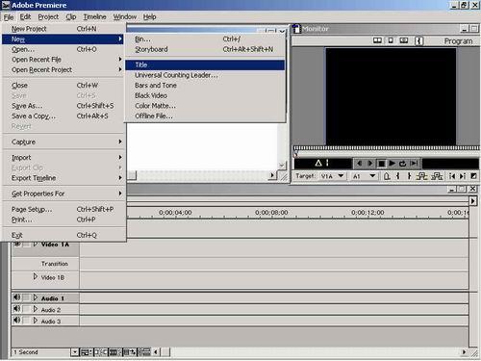
Task: Mute the Audio 2 track speaker
Action: point(16,309)
